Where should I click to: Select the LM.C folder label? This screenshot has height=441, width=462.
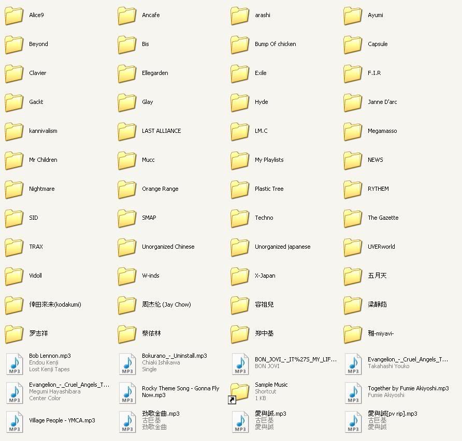point(261,131)
